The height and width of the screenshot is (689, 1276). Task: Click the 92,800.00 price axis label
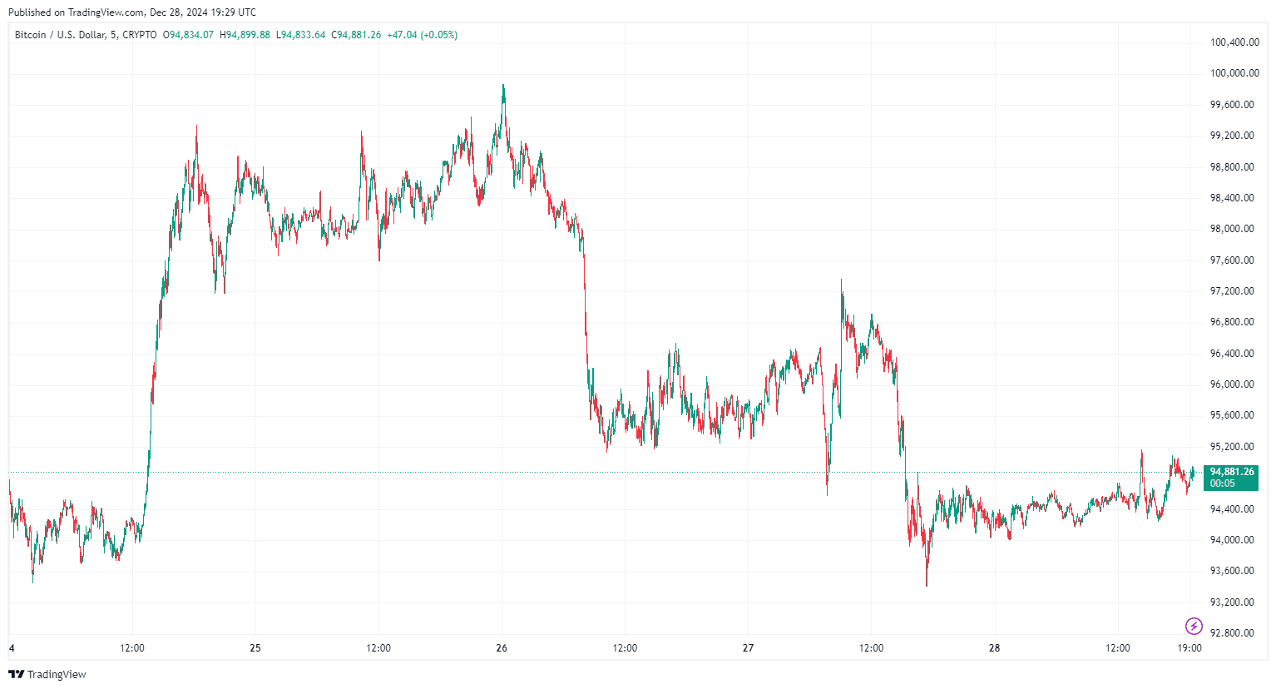tap(1232, 633)
